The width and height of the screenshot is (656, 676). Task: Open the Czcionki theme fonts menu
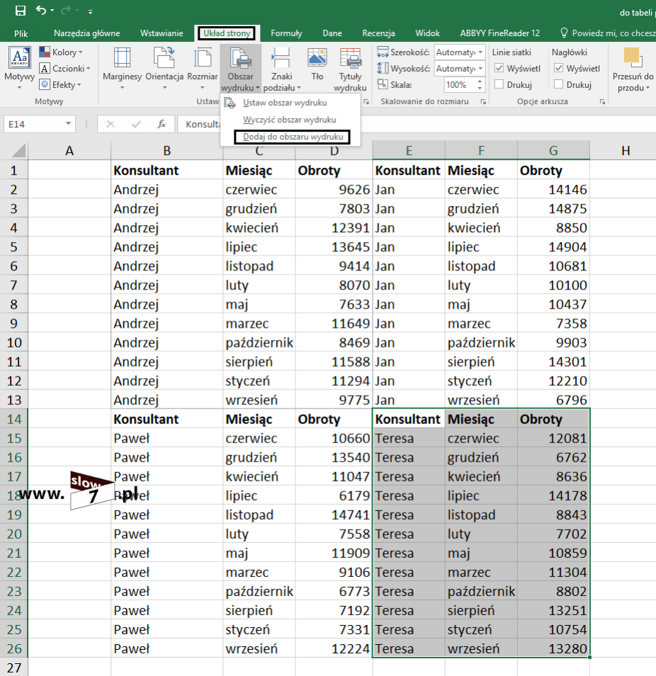click(64, 69)
